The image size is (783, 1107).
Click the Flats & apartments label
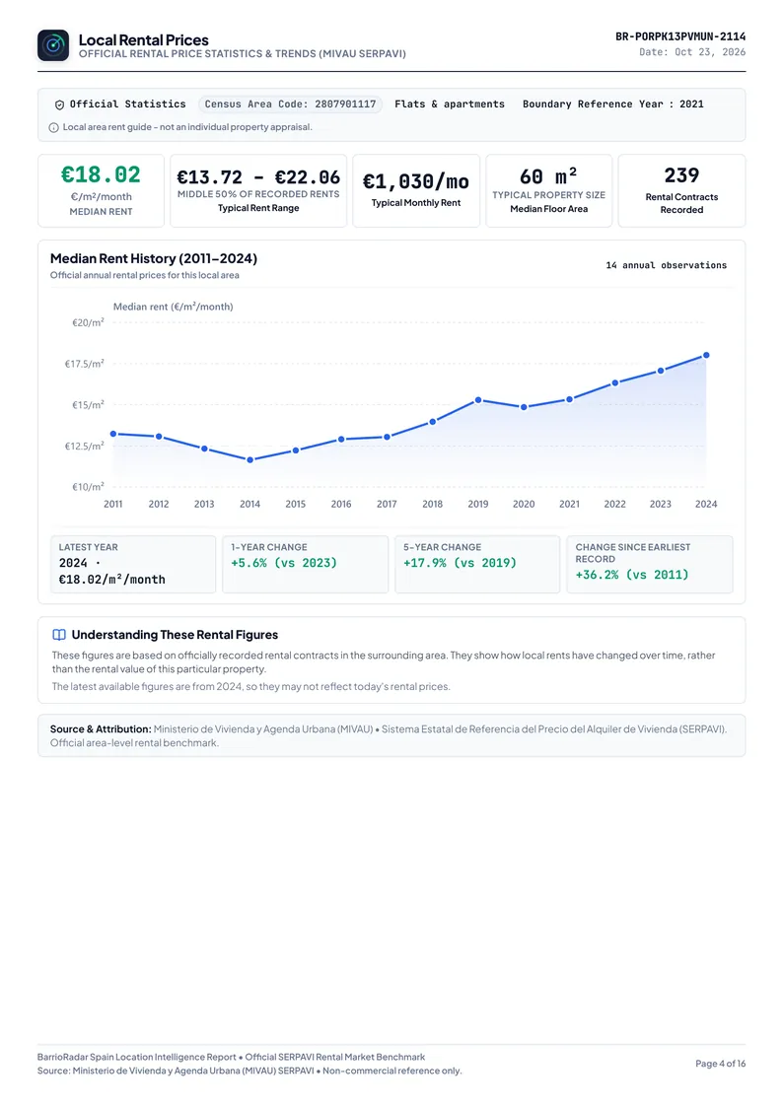coord(450,104)
